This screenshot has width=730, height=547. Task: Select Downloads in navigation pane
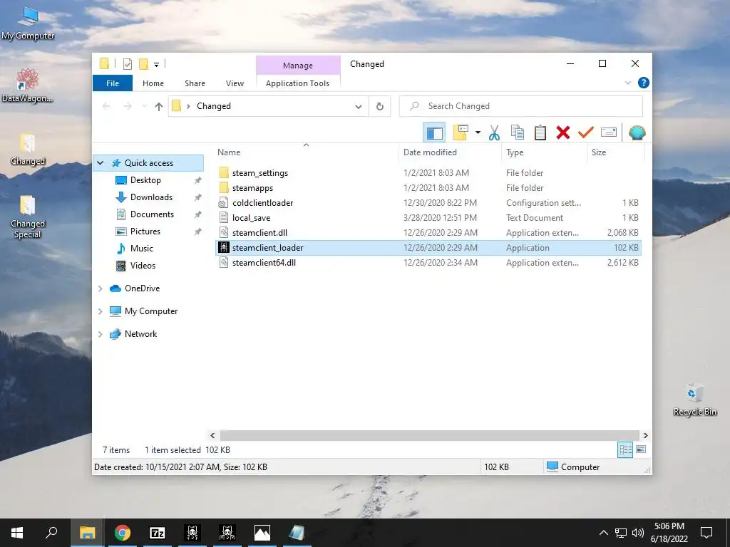(151, 197)
